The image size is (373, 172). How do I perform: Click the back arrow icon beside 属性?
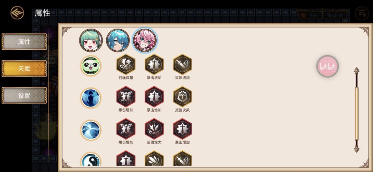click(x=17, y=13)
